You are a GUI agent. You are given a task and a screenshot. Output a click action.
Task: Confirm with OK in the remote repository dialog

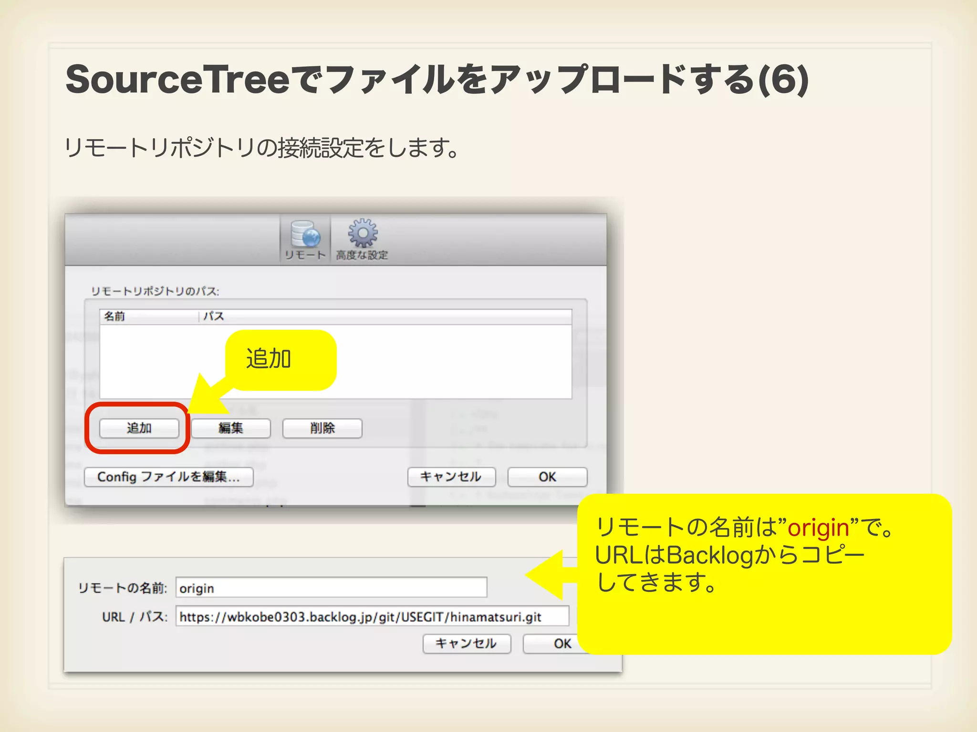(547, 477)
